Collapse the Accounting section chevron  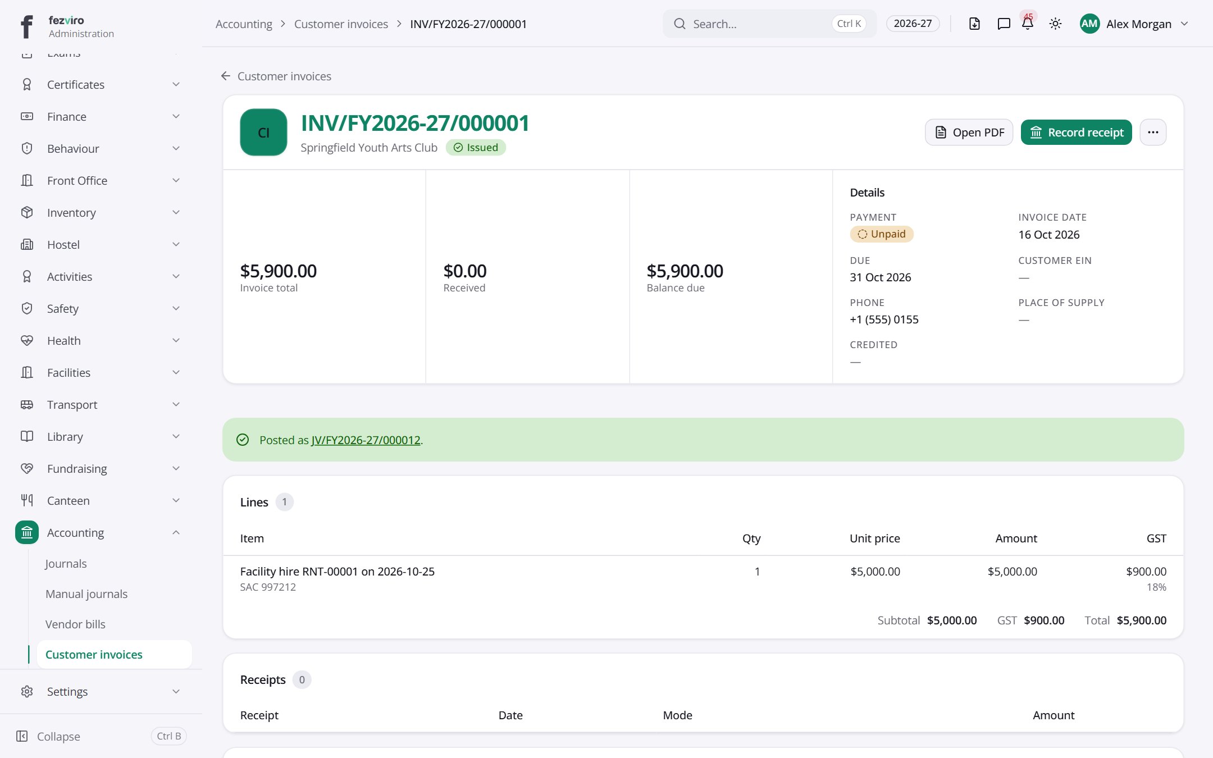pyautogui.click(x=176, y=532)
